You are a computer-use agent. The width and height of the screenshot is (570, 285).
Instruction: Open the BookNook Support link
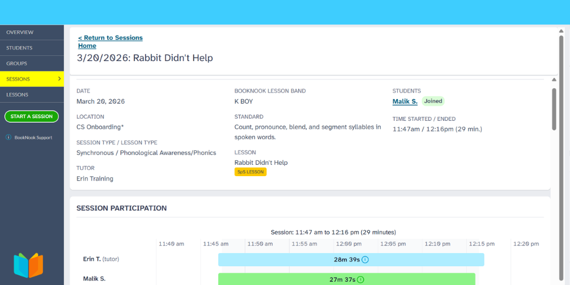pyautogui.click(x=33, y=137)
